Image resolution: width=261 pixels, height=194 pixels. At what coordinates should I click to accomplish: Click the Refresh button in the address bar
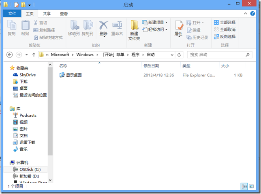179,55
